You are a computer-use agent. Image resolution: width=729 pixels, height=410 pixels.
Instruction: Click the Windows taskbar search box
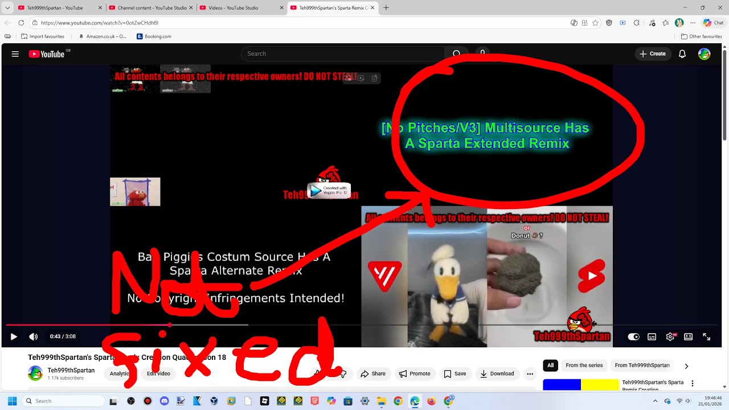pos(63,401)
